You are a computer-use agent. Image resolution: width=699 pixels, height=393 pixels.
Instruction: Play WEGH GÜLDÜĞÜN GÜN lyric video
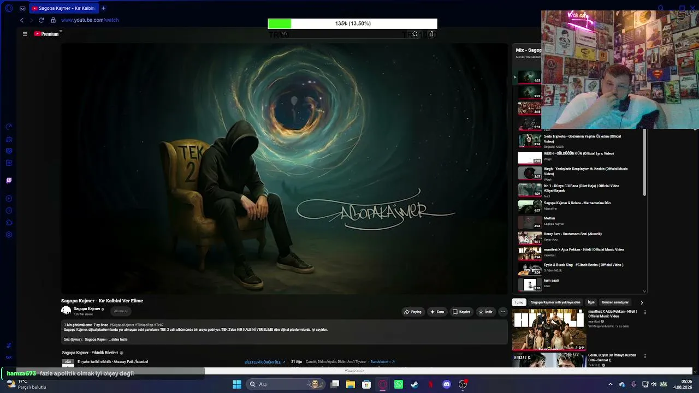(579, 157)
